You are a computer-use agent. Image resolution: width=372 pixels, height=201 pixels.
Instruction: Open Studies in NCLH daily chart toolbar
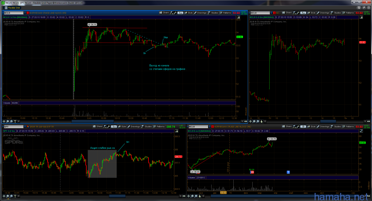336,127
